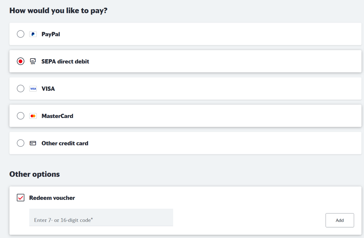
Task: Click the 'SEPA direct debit' text label
Action: (65, 61)
